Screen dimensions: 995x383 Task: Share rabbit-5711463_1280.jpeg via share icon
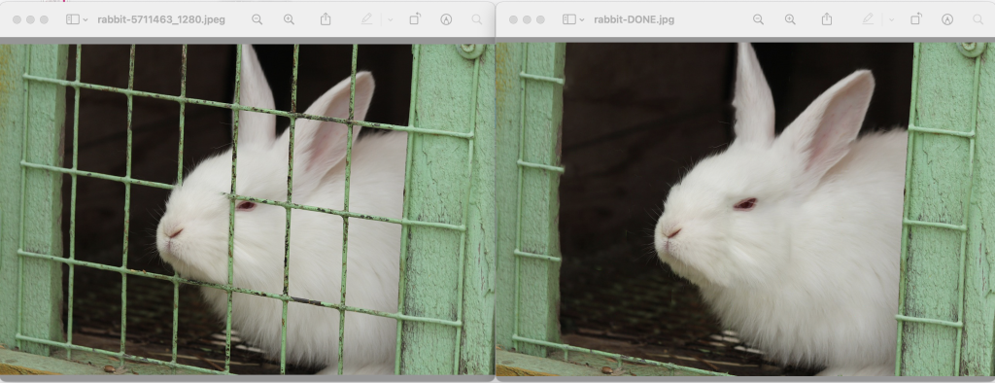click(x=326, y=19)
